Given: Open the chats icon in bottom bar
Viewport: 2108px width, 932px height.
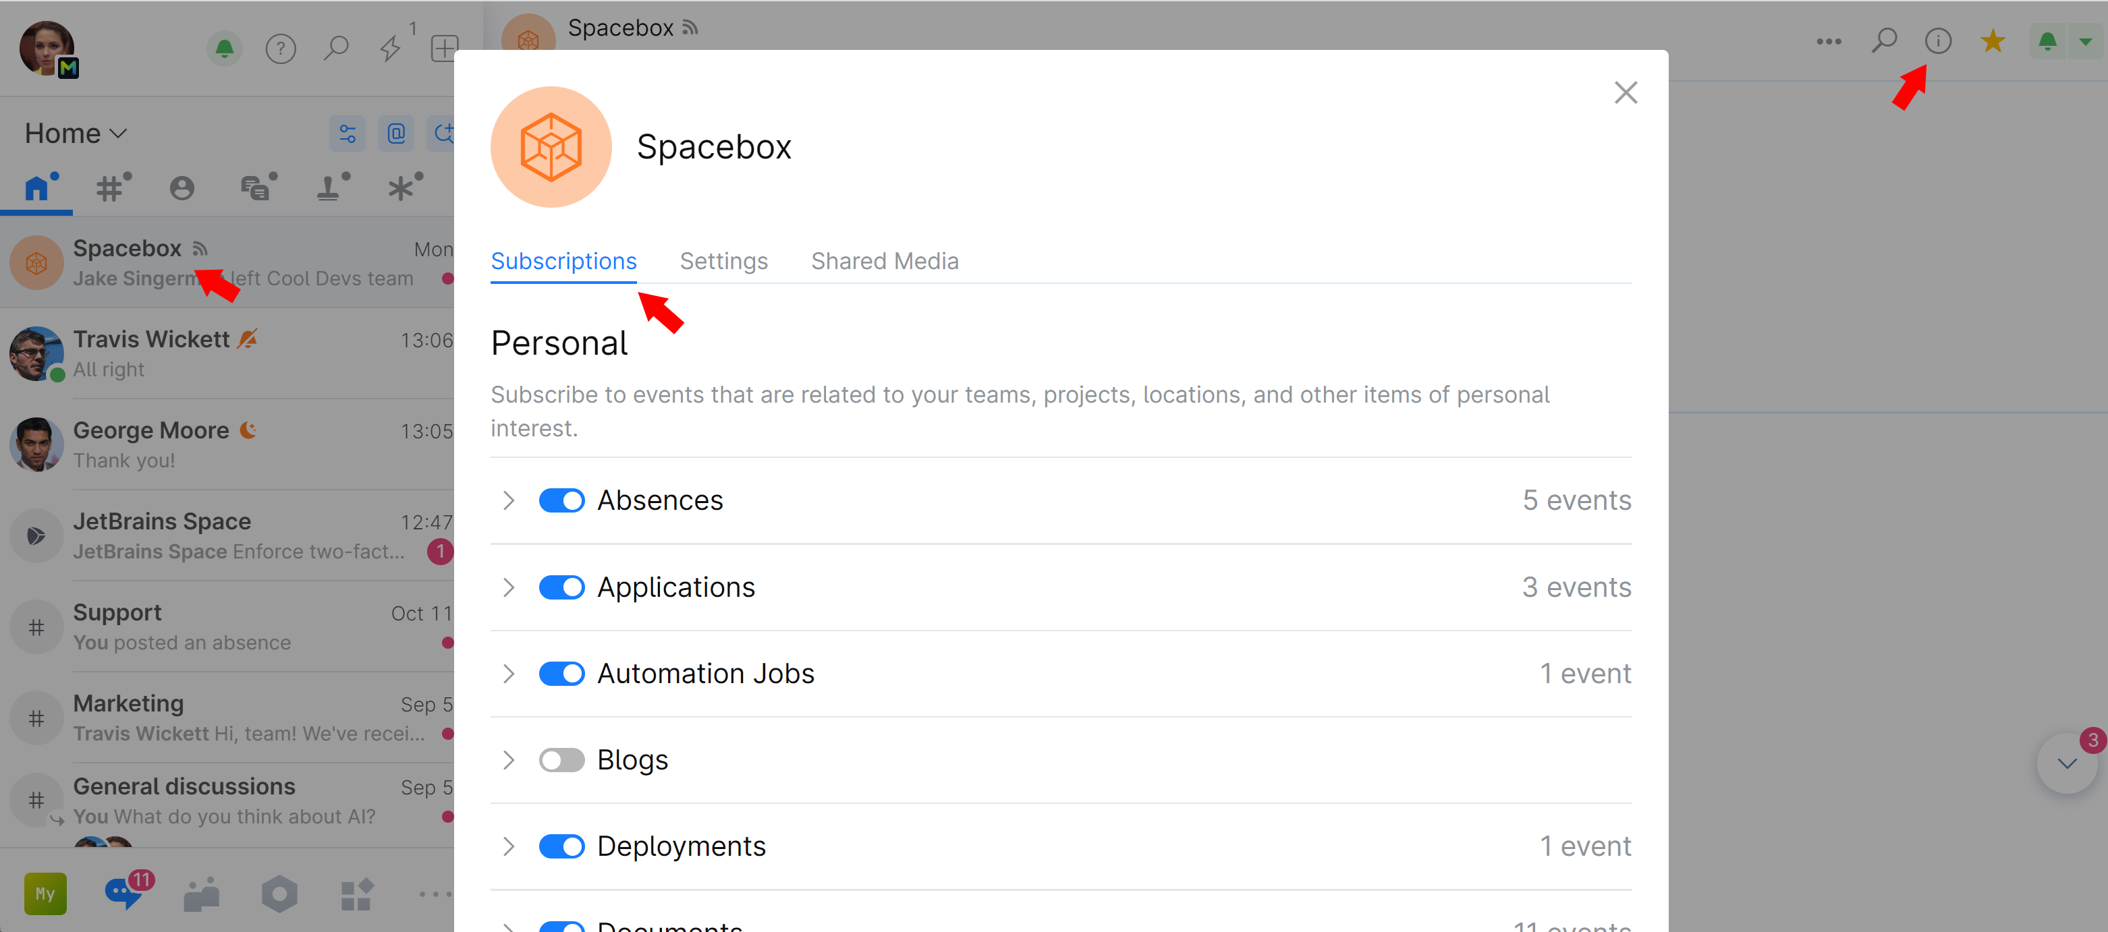Looking at the screenshot, I should (x=123, y=893).
